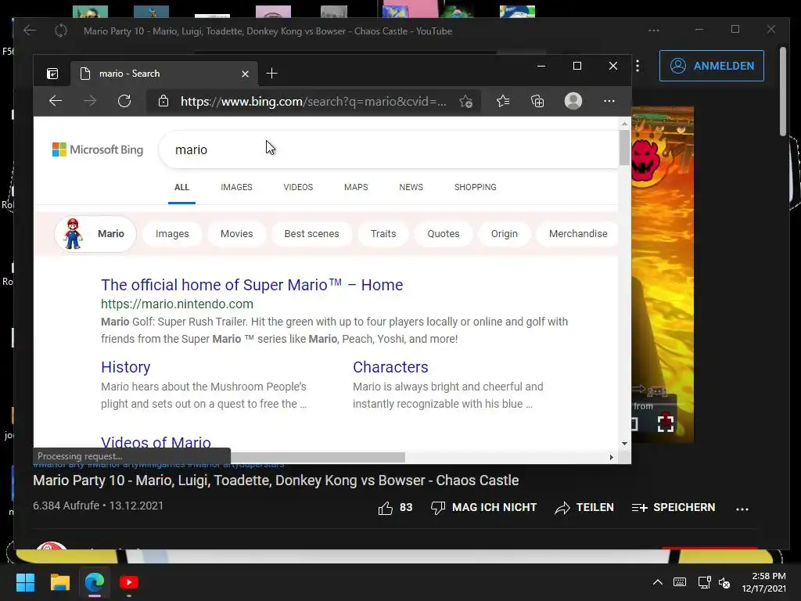Click TEILEN to share the video
This screenshot has height=601, width=801.
point(584,507)
